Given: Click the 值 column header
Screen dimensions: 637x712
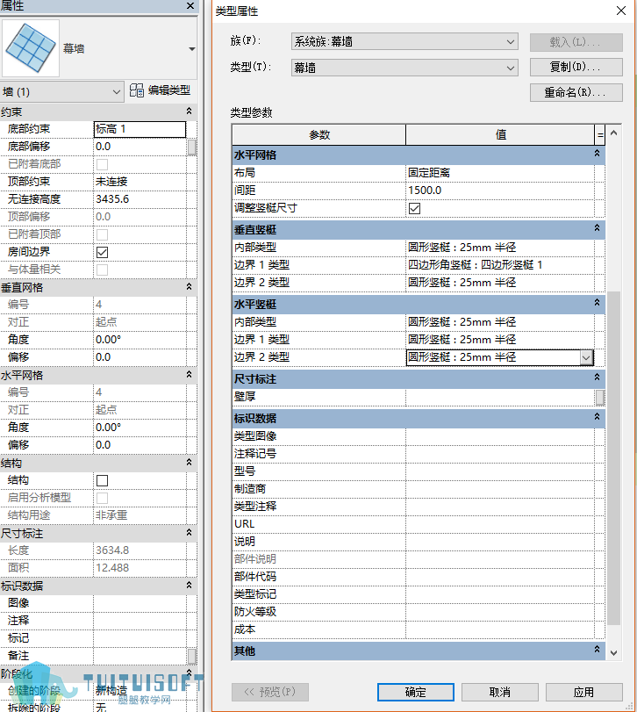Looking at the screenshot, I should 500,135.
